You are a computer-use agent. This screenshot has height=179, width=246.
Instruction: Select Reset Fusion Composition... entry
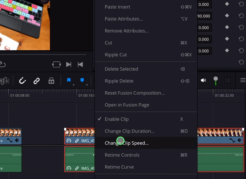pos(146,93)
